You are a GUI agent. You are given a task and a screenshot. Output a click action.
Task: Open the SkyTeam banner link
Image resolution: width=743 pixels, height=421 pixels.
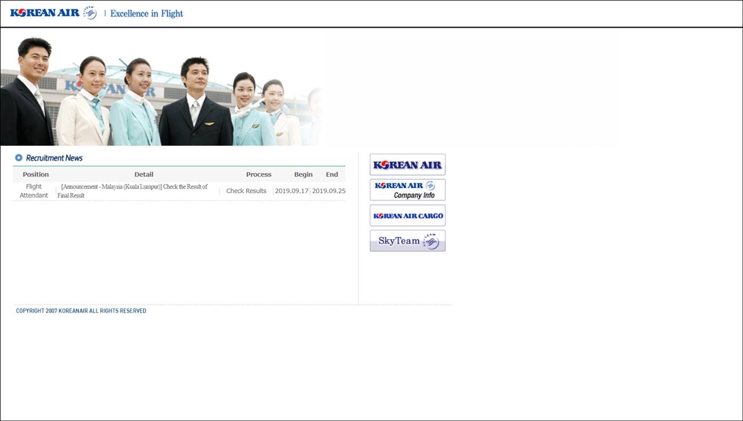point(407,241)
